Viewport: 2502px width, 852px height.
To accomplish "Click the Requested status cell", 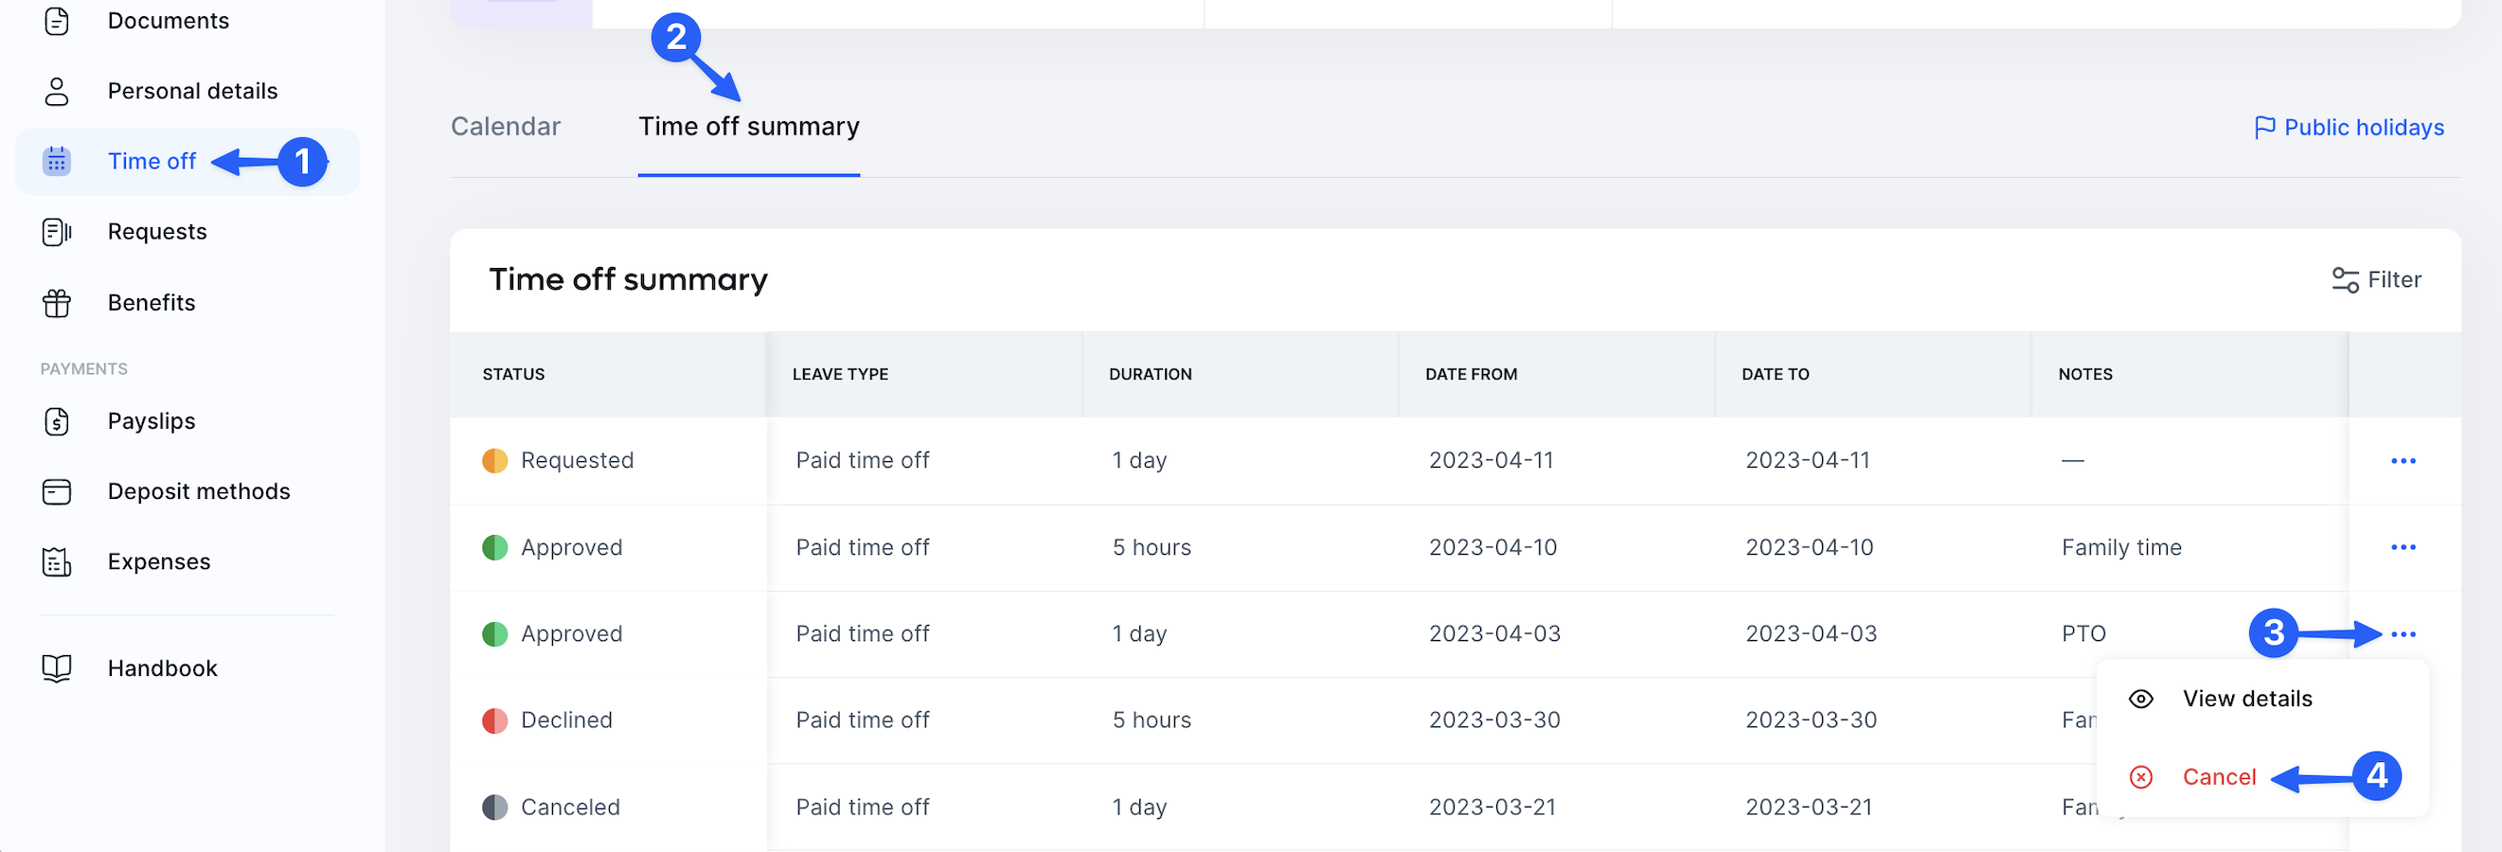I will tap(608, 461).
